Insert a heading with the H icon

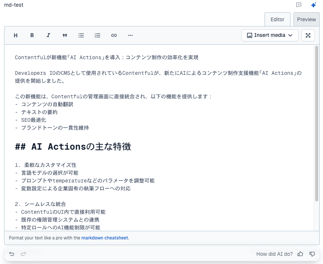point(16,35)
